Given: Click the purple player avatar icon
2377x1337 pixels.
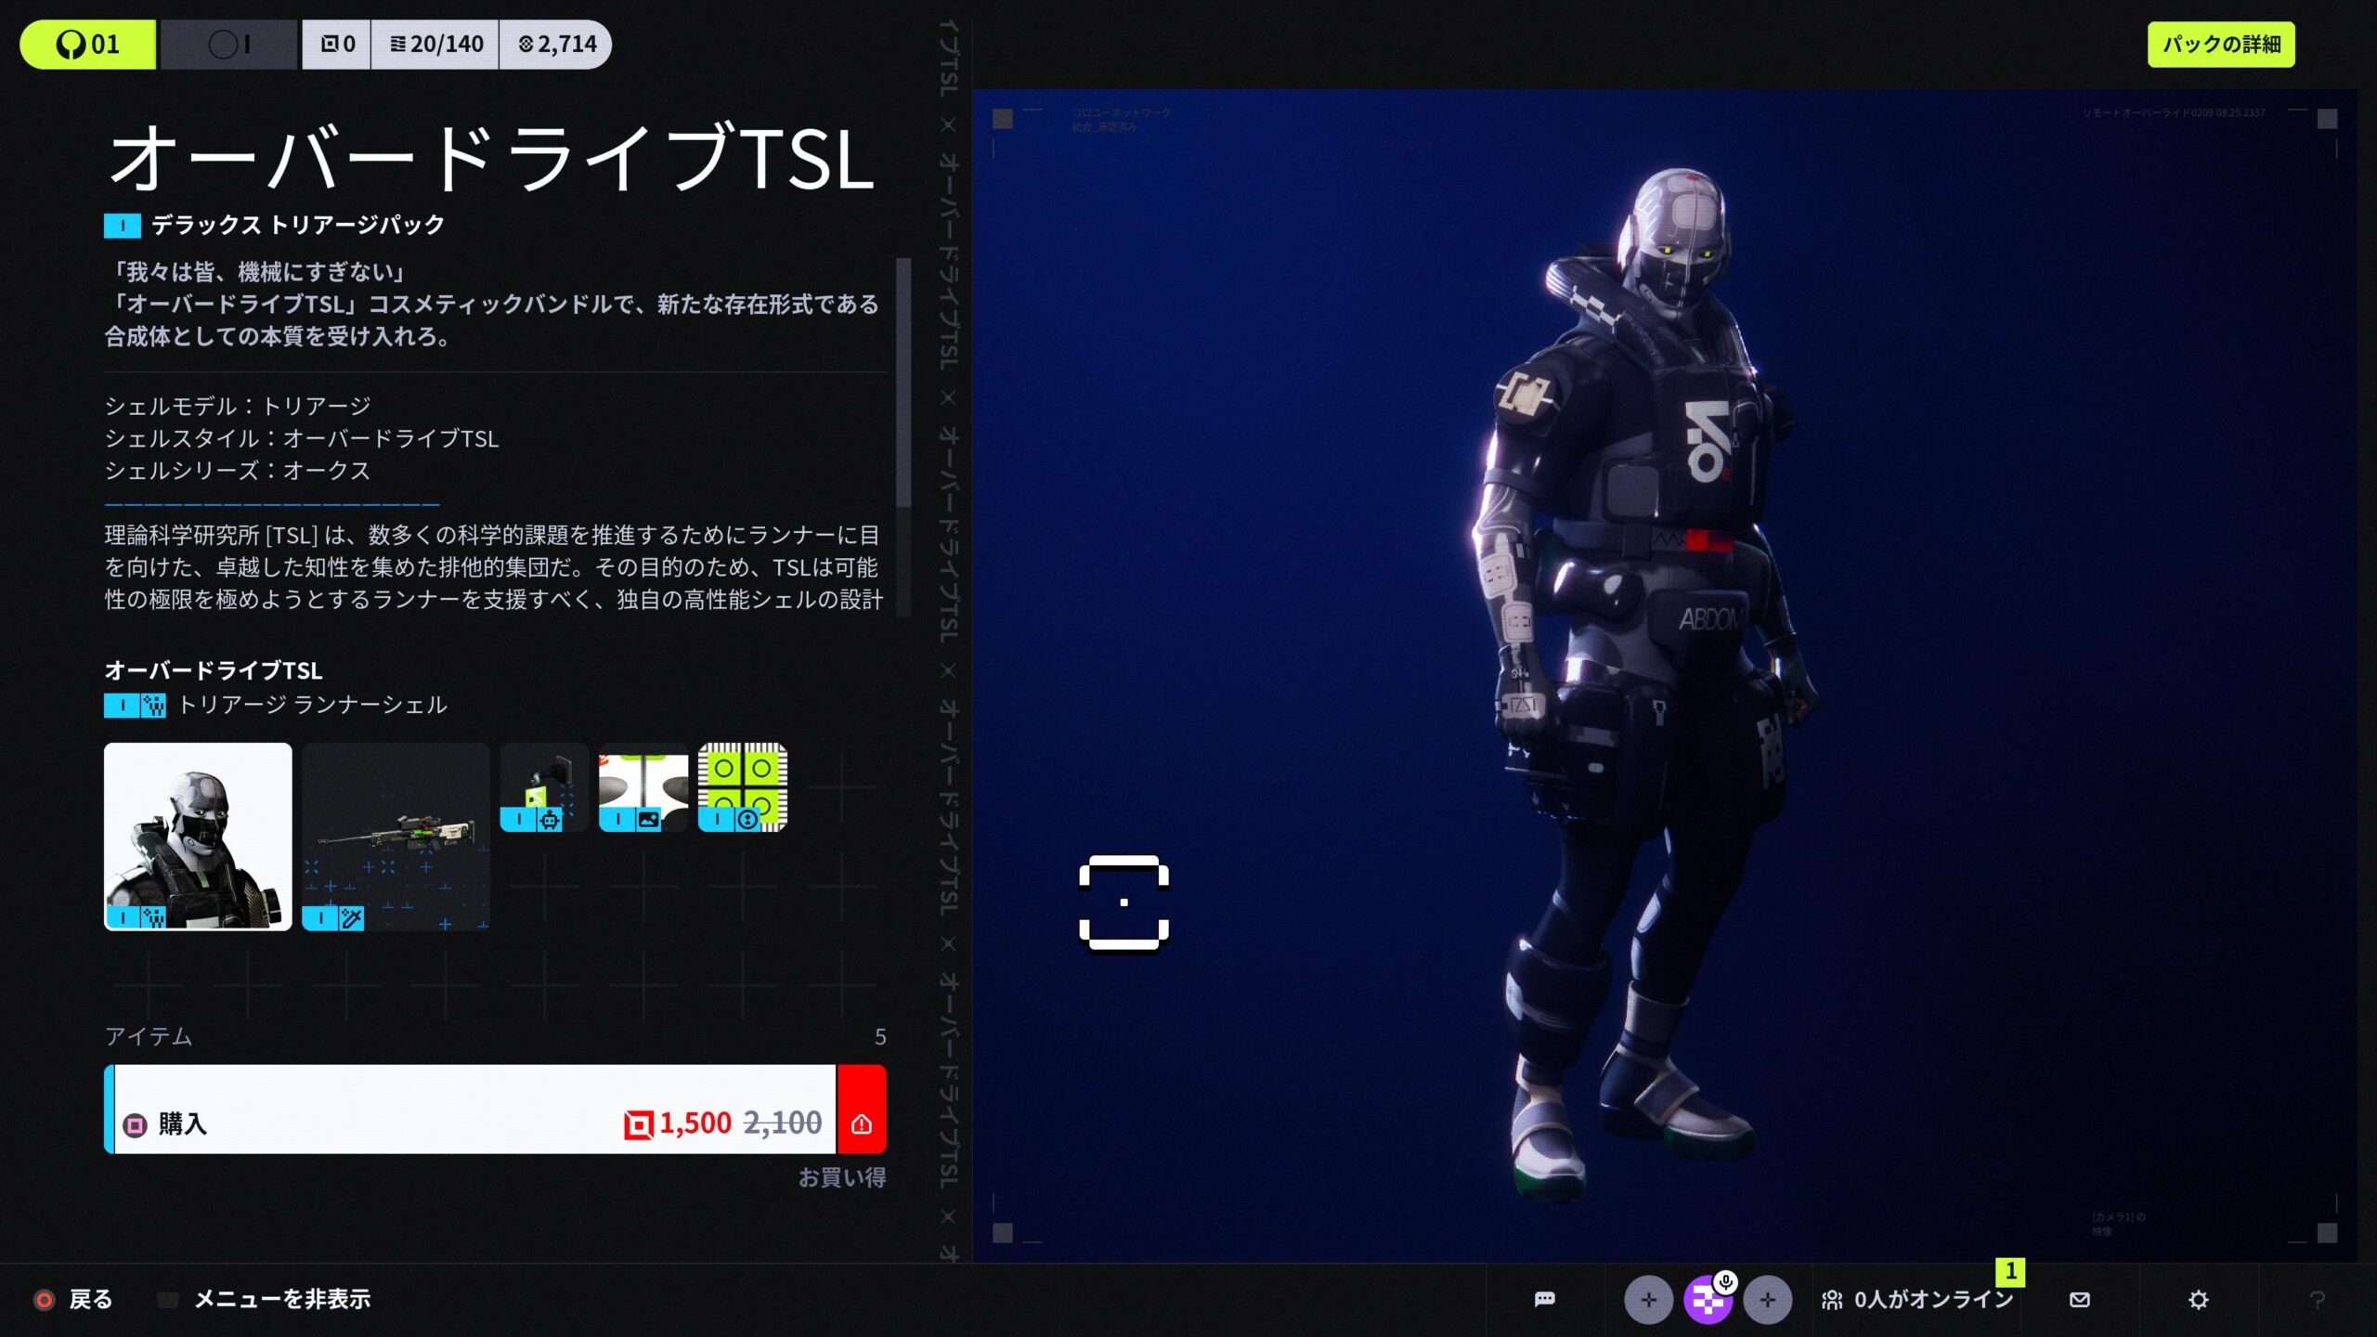Looking at the screenshot, I should coord(1708,1299).
